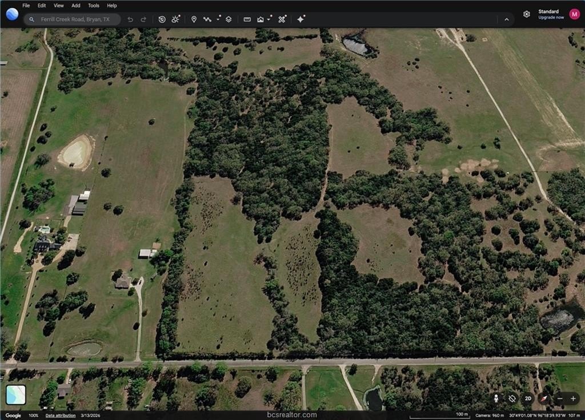Click the 100 m scale bar

coord(439,415)
